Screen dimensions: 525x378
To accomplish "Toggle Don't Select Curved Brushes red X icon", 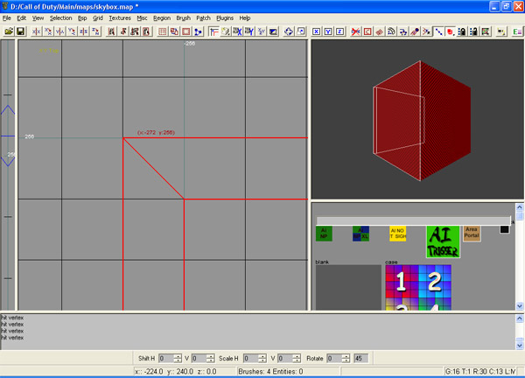I will [x=355, y=31].
